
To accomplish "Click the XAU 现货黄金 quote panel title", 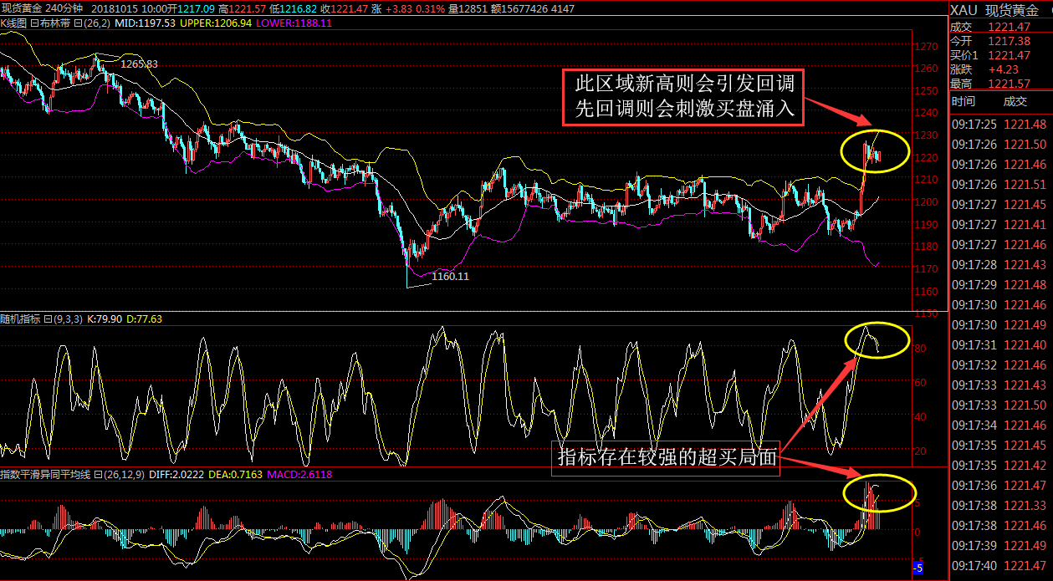I will pyautogui.click(x=1000, y=10).
